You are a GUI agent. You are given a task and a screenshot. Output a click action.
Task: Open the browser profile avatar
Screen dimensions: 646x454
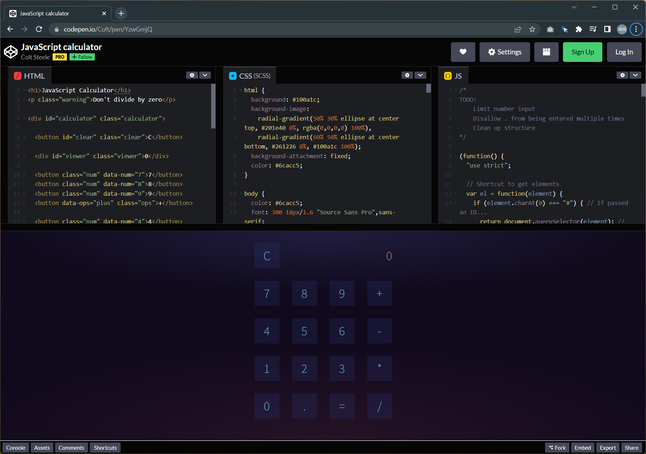tap(622, 29)
